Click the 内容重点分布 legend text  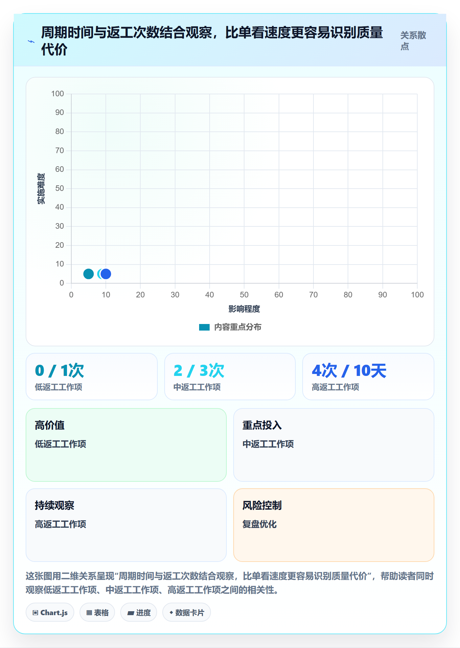(238, 327)
